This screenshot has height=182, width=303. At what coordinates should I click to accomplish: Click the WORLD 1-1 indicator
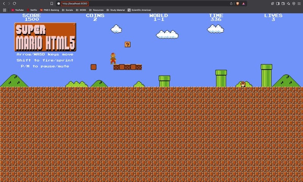pyautogui.click(x=159, y=17)
